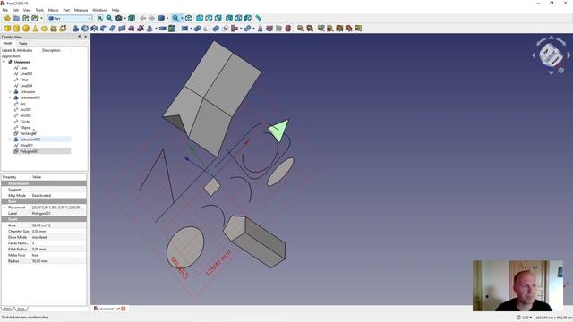Open the View menu
This screenshot has height=322, width=573.
[27, 10]
